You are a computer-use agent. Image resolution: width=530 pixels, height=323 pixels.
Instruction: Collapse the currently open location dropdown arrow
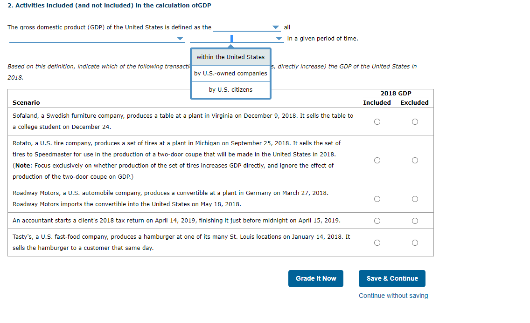click(x=278, y=38)
